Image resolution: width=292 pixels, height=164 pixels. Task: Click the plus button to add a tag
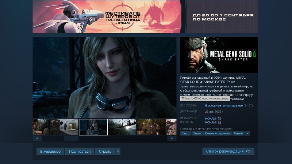(248, 134)
